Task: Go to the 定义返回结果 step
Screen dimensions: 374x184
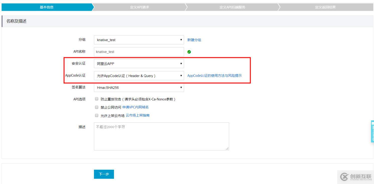Action: [325, 7]
